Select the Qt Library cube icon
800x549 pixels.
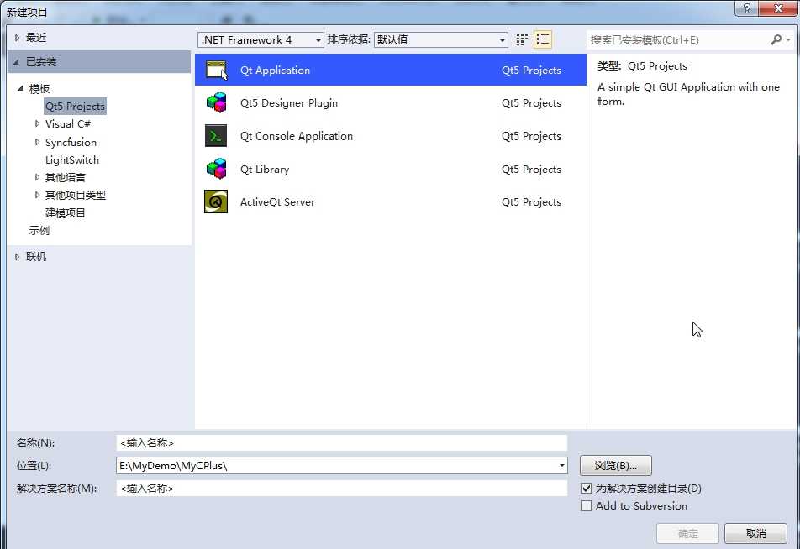coord(216,169)
